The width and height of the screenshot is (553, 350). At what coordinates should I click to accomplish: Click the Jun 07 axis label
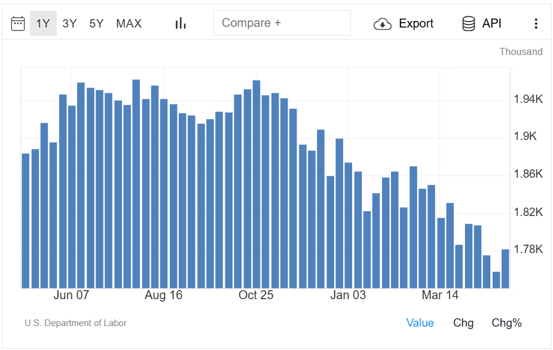tap(71, 295)
